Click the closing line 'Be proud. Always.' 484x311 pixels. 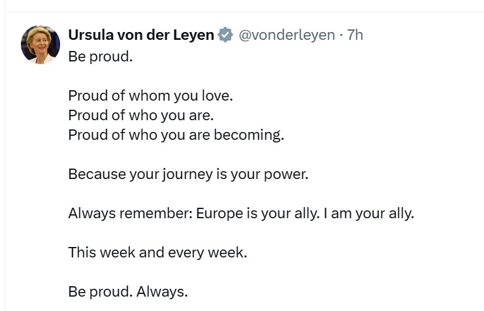tap(128, 291)
